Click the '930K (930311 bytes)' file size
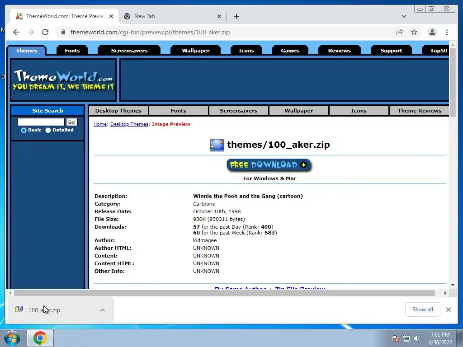 (219, 219)
